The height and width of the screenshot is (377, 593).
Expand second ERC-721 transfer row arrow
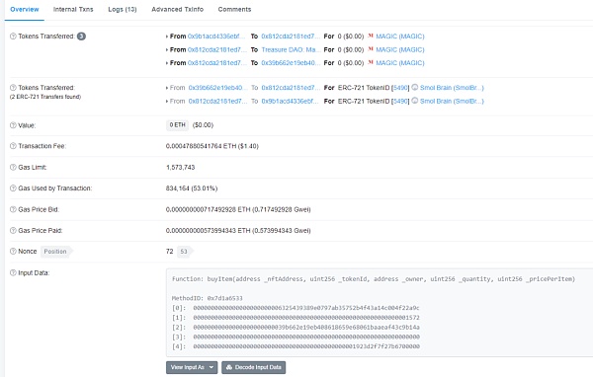coord(167,102)
